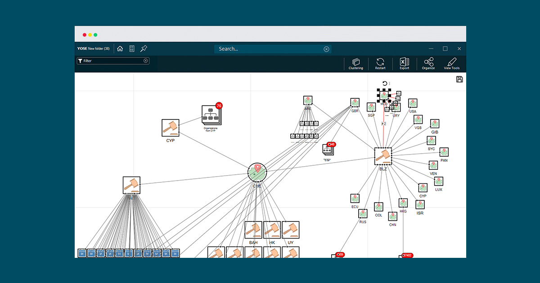Click the rotate handle above the selected node
This screenshot has width=540, height=283.
click(x=384, y=83)
